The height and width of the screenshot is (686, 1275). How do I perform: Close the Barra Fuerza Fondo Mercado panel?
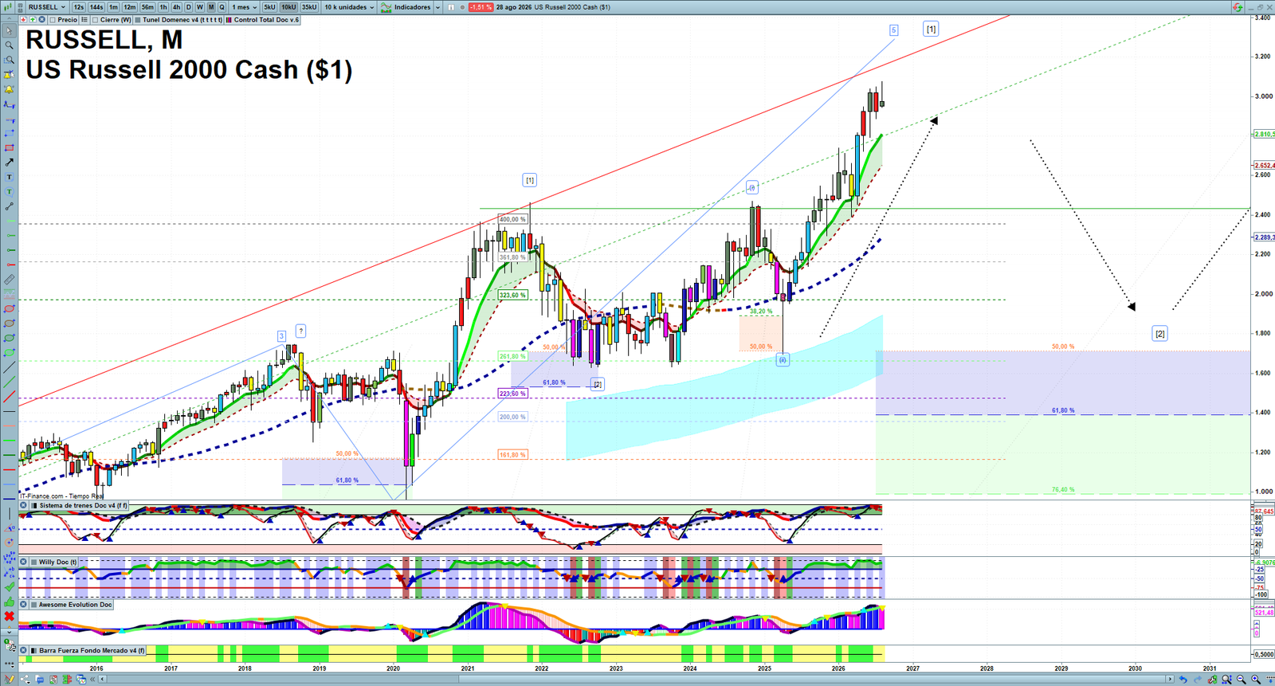point(24,650)
